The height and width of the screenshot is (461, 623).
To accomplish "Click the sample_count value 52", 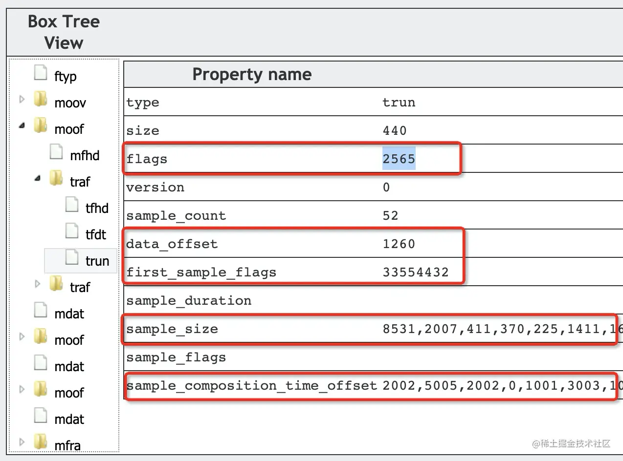I will [390, 216].
